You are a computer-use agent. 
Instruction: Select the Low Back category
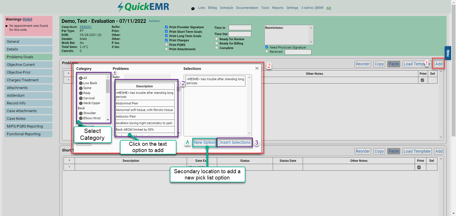81,83
